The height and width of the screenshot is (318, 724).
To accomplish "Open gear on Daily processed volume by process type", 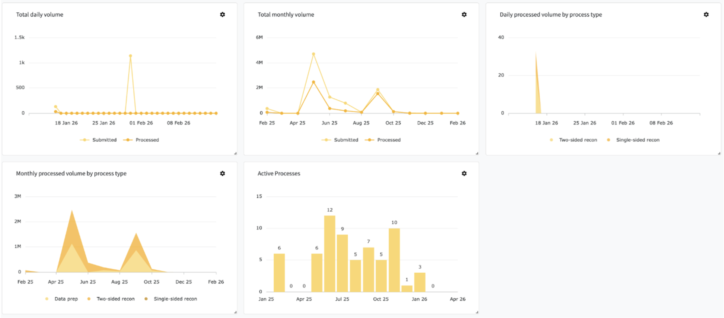I will click(706, 14).
